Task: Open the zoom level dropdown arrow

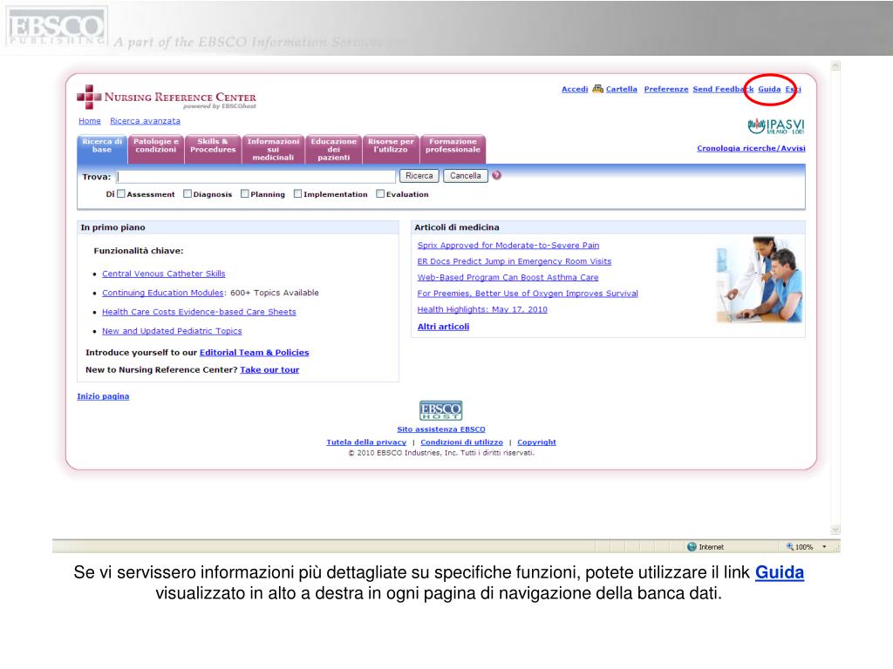Action: click(824, 547)
